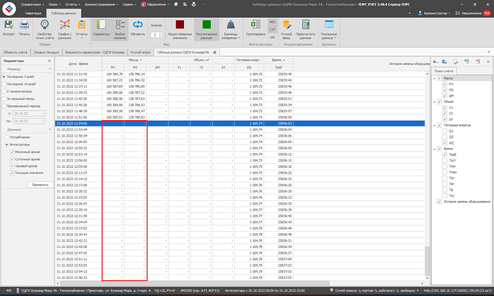Click the Экспорт icon in the ribbon
The image size is (494, 296).
pyautogui.click(x=9, y=25)
